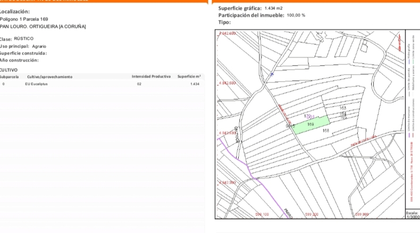Click the 'EU Eucaliptus' crop cell

[x=37, y=84]
